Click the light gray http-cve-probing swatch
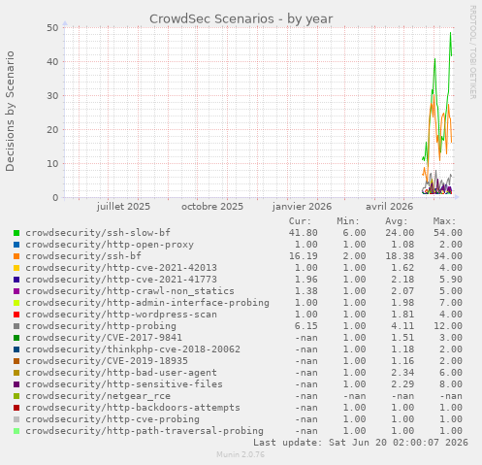This screenshot has height=465, width=482. pyautogui.click(x=16, y=419)
